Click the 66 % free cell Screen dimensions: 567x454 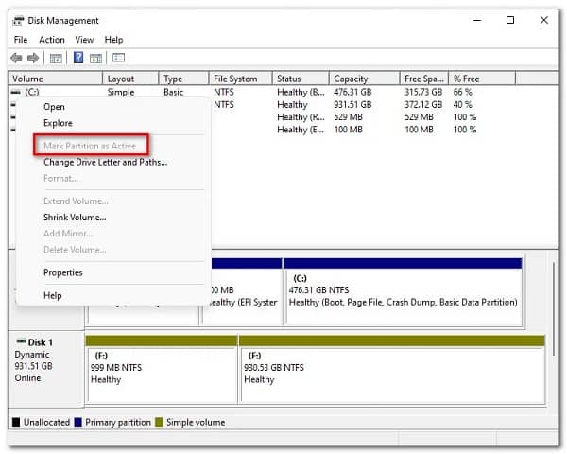pos(462,93)
